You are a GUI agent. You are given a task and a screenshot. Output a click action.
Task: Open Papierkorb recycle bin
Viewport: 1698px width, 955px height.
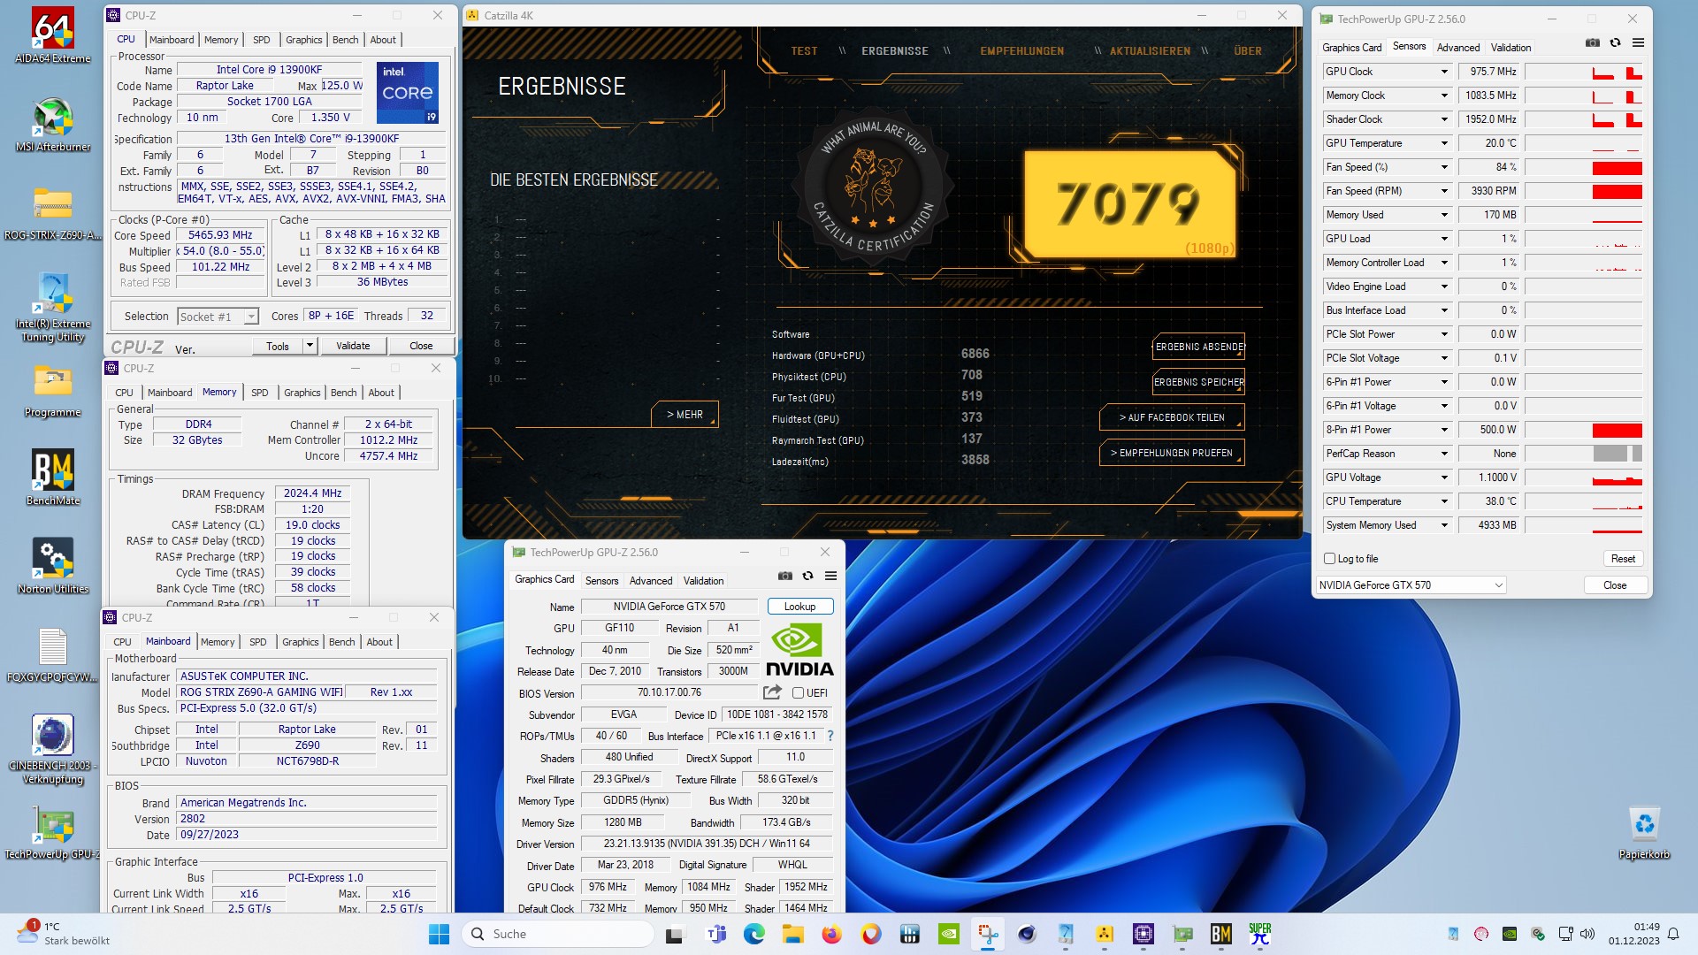(x=1644, y=831)
